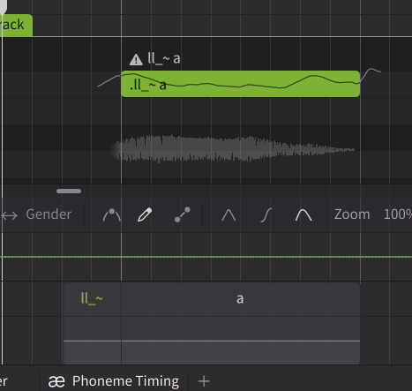This screenshot has height=391, width=412.
Task: Click the double-arrow icon beside Gender
Action: point(9,215)
